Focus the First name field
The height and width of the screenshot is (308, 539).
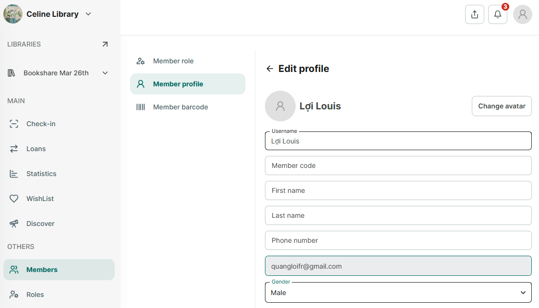pos(398,190)
